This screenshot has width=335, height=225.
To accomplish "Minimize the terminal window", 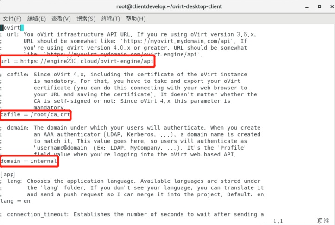I will pyautogui.click(x=307, y=7).
